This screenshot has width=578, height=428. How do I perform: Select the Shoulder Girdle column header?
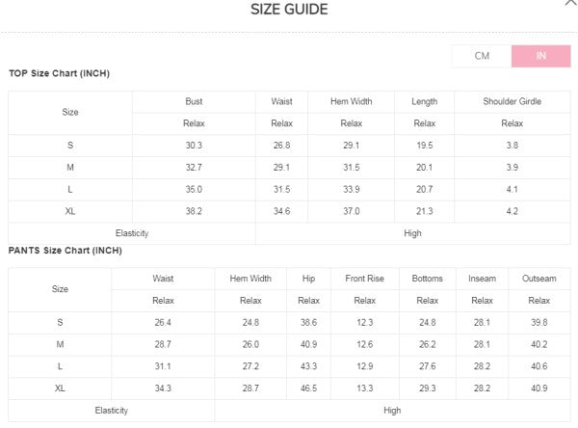point(512,101)
